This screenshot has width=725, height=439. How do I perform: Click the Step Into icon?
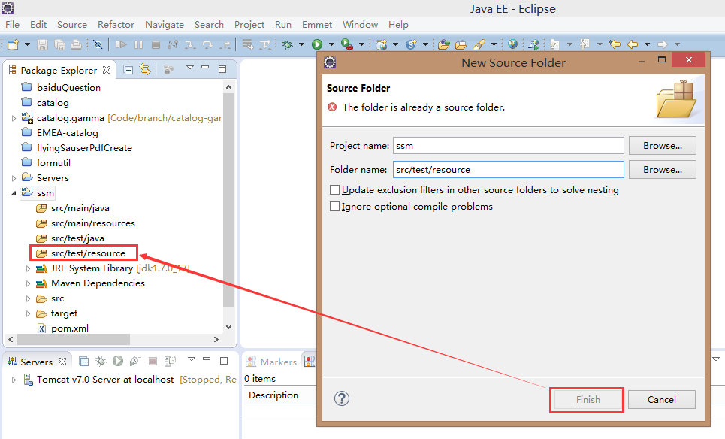pyautogui.click(x=190, y=44)
